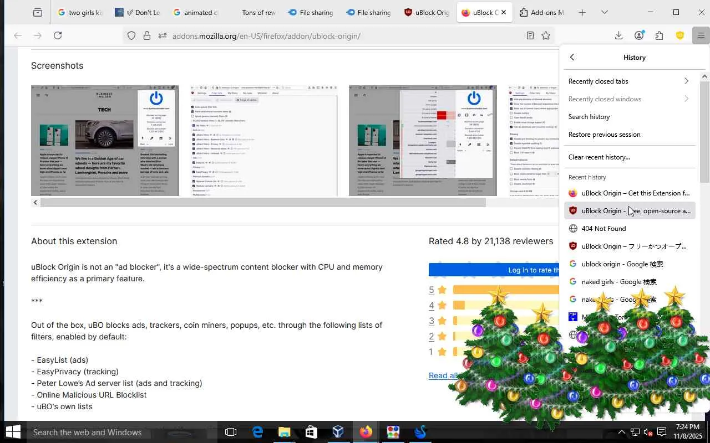Open "ublock origin - Google 検索" history entry
The height and width of the screenshot is (443, 710).
pyautogui.click(x=630, y=264)
